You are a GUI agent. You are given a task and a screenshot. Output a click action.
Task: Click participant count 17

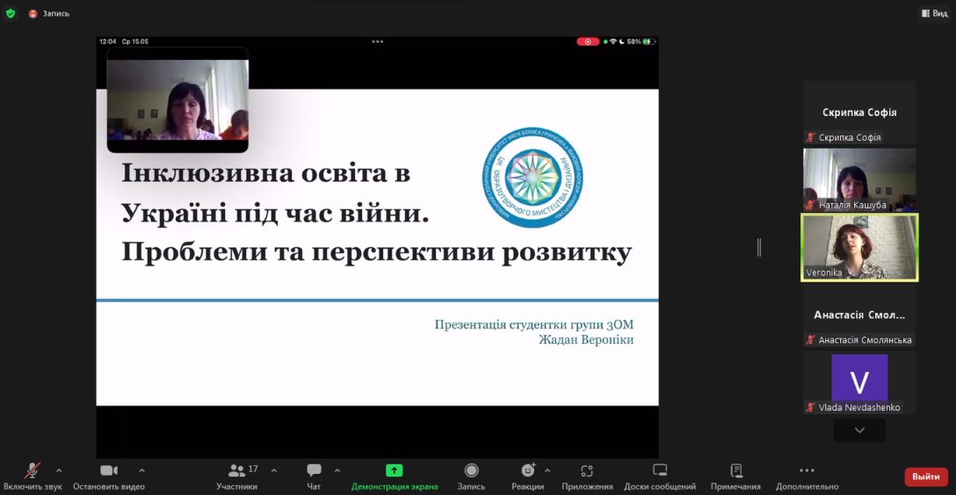click(x=253, y=469)
